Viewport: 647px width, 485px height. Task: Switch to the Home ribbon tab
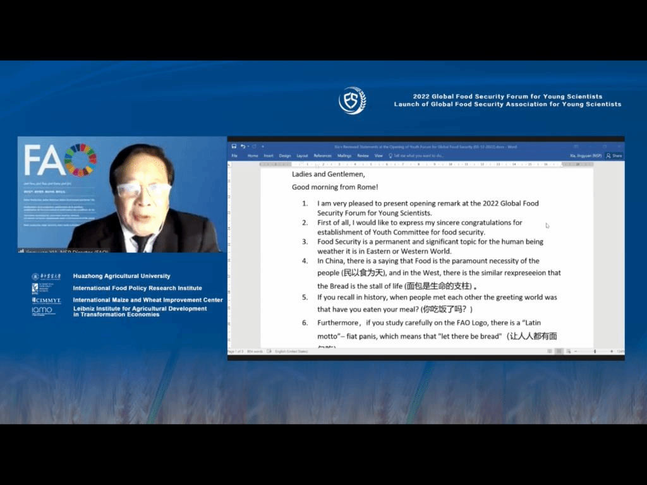(x=253, y=155)
